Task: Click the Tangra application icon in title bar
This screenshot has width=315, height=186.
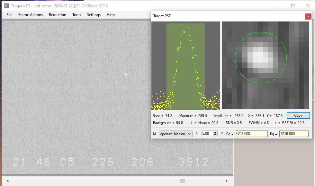Action: (6, 6)
